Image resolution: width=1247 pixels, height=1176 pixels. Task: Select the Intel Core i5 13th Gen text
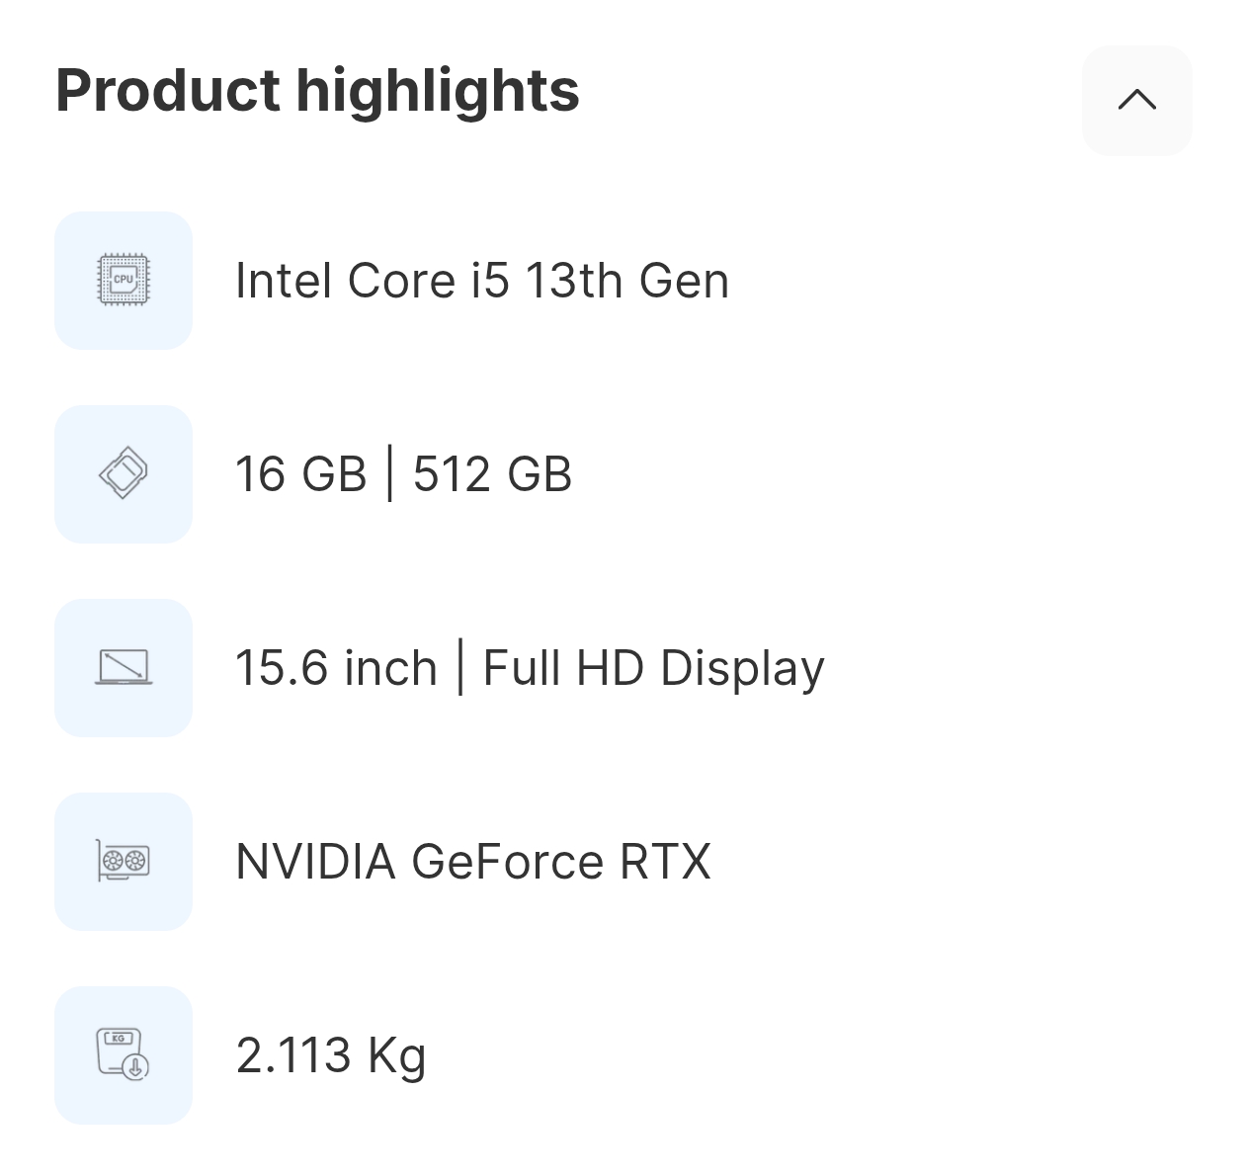482,281
